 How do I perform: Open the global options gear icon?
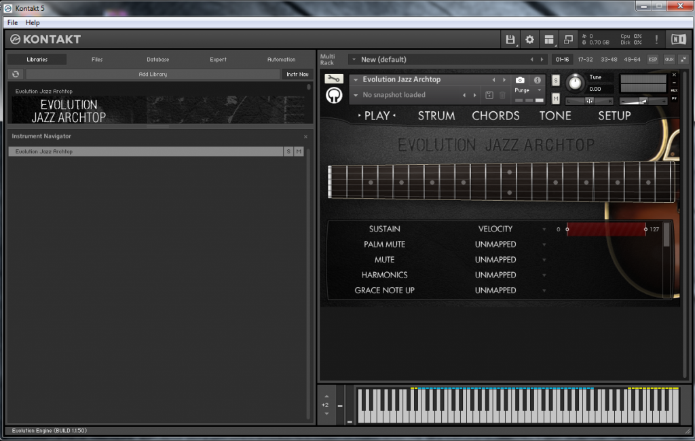pyautogui.click(x=530, y=39)
